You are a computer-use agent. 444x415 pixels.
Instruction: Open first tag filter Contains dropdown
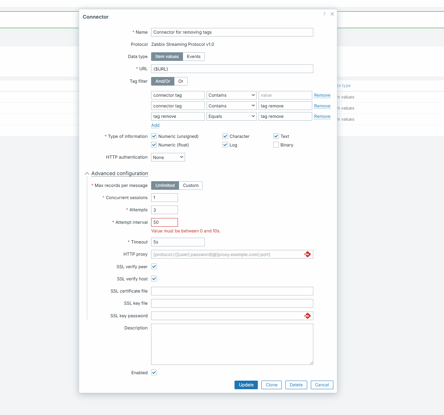point(231,95)
